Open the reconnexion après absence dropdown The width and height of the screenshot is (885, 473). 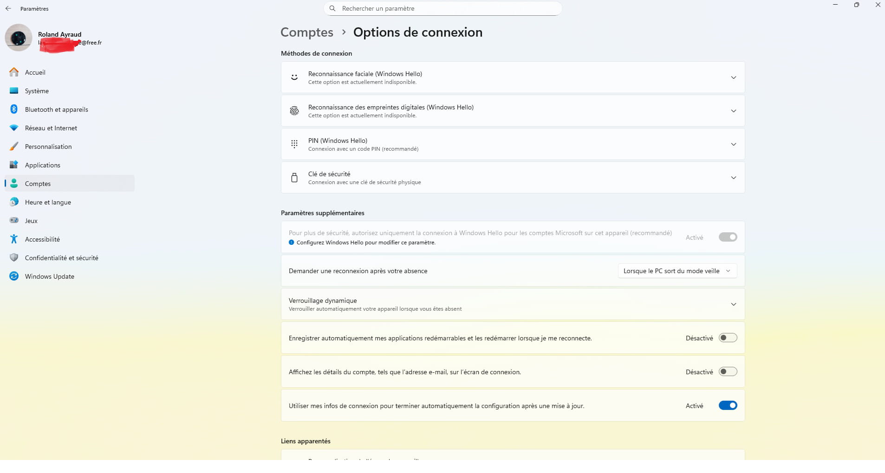pos(677,271)
